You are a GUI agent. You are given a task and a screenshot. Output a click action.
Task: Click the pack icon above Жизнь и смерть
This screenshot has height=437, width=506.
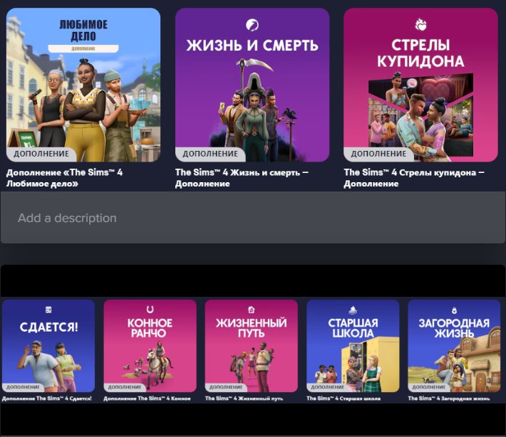point(252,26)
